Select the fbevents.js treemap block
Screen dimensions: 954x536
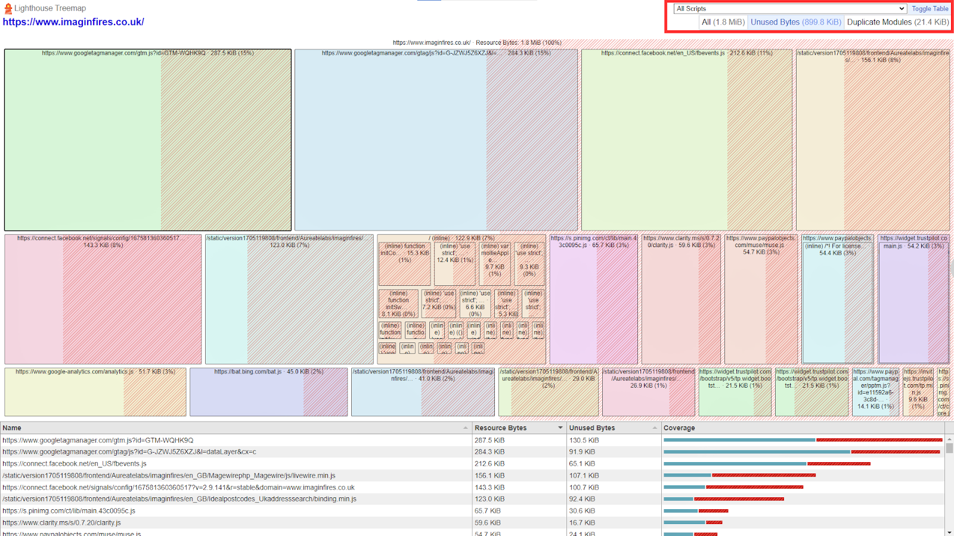click(x=687, y=140)
